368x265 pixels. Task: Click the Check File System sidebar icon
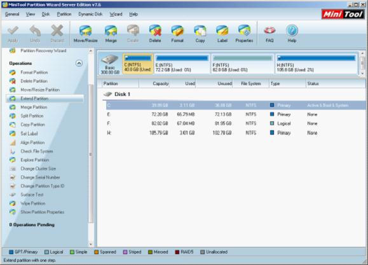[x=13, y=151]
